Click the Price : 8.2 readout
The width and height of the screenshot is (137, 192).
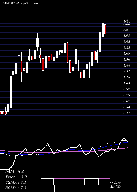16,177
